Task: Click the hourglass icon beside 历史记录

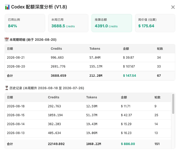Action: [x=7, y=88]
